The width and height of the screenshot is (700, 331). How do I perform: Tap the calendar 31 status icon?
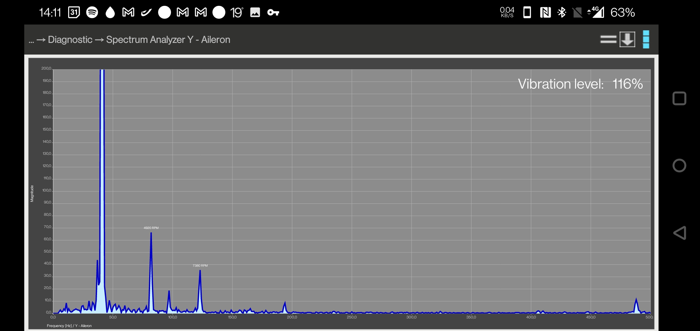click(74, 12)
